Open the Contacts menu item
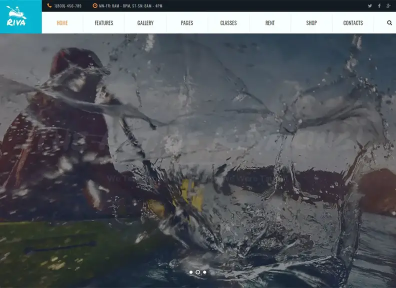 [x=353, y=23]
